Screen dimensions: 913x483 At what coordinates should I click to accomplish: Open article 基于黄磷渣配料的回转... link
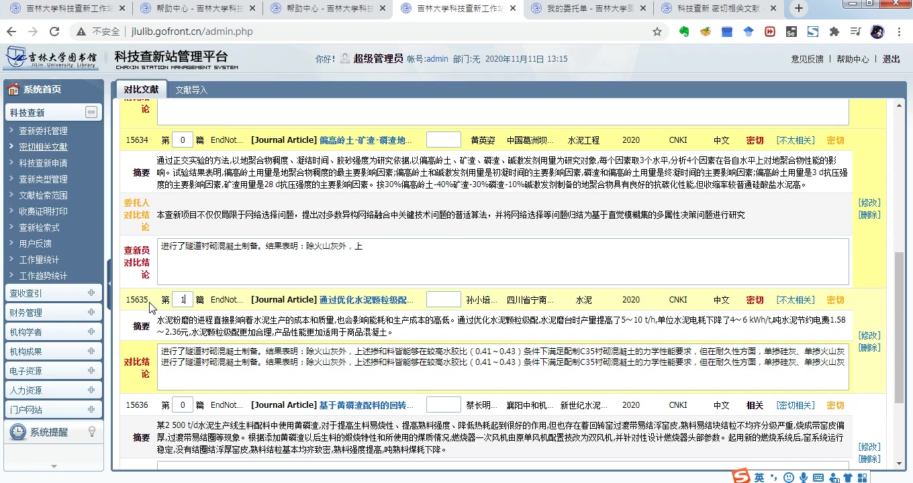tap(366, 405)
